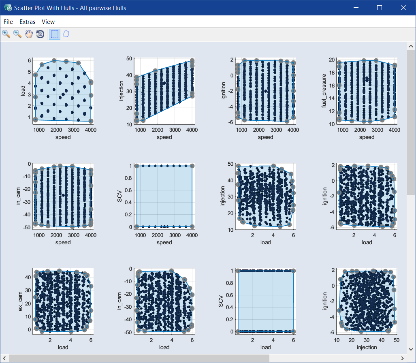Open the Extras menu
Image resolution: width=416 pixels, height=363 pixels.
click(28, 22)
